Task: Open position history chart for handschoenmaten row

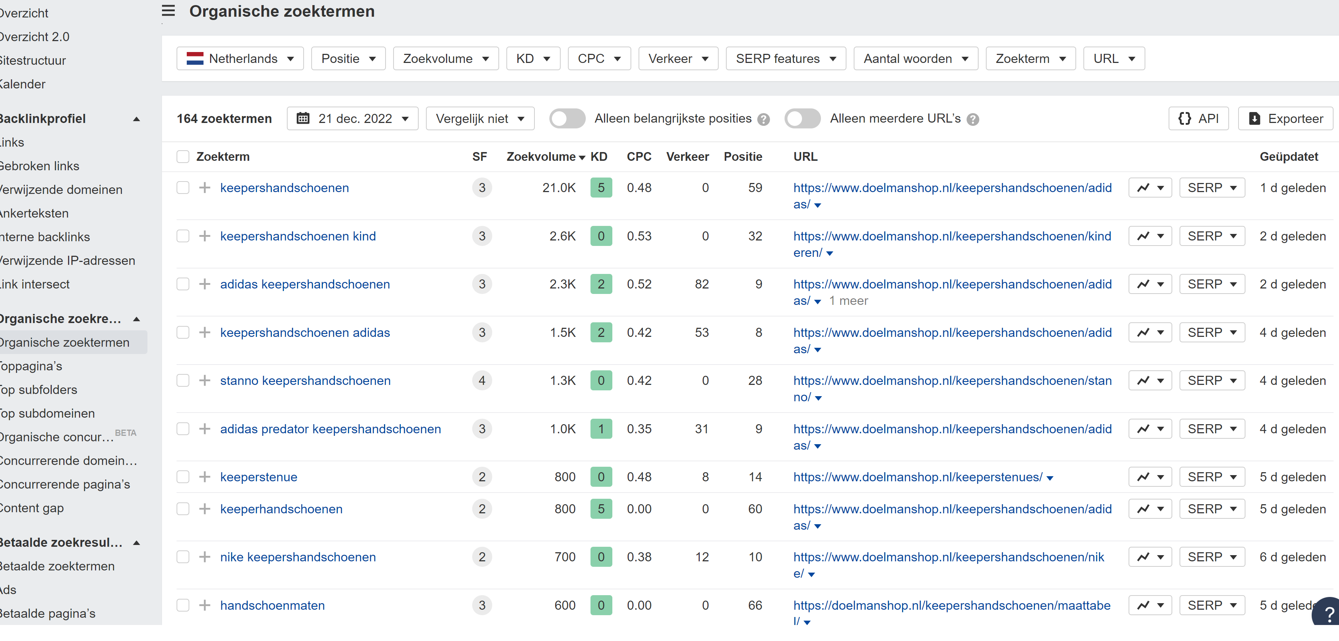Action: click(x=1150, y=605)
